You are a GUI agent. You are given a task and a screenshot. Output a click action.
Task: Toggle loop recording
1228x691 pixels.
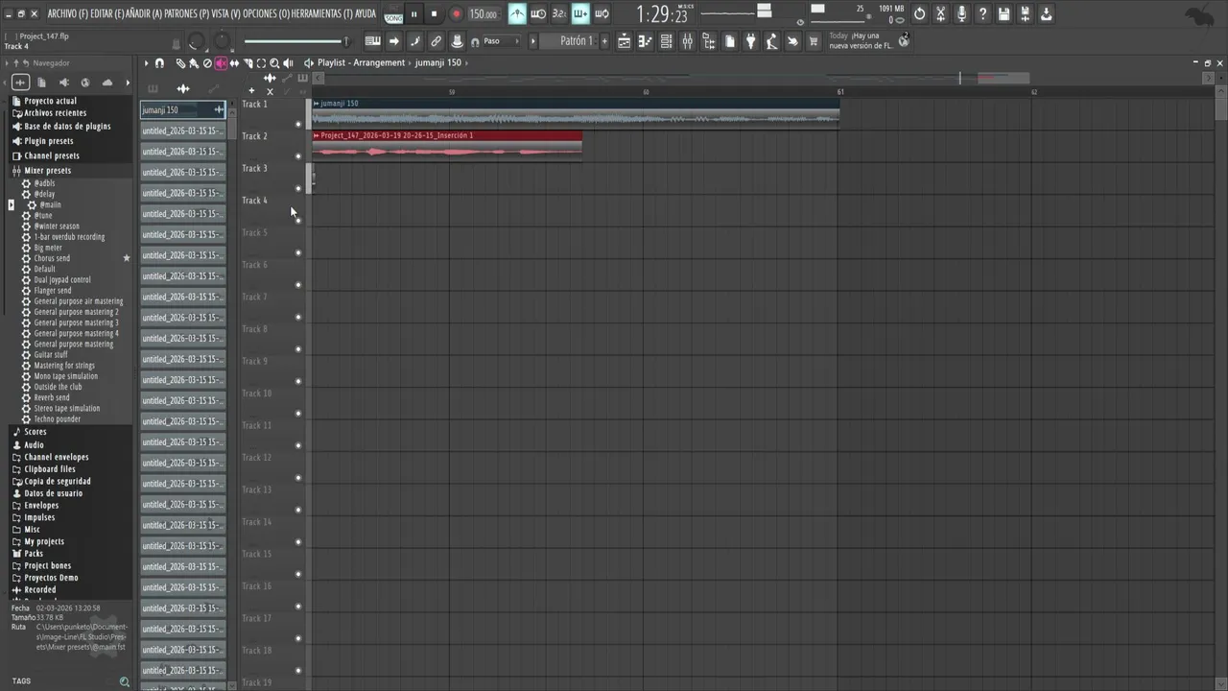pyautogui.click(x=601, y=14)
